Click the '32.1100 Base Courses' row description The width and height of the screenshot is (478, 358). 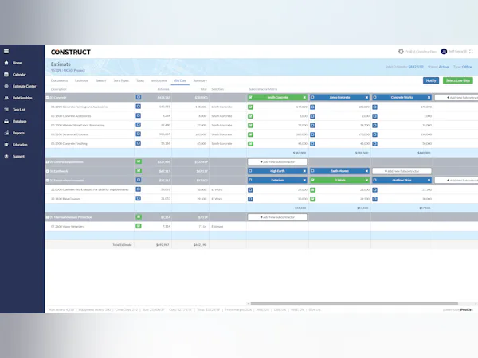pos(65,199)
